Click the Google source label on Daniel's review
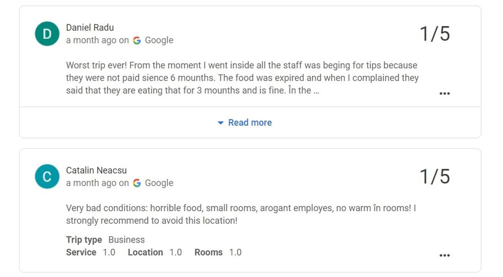503x277 pixels. click(x=159, y=40)
